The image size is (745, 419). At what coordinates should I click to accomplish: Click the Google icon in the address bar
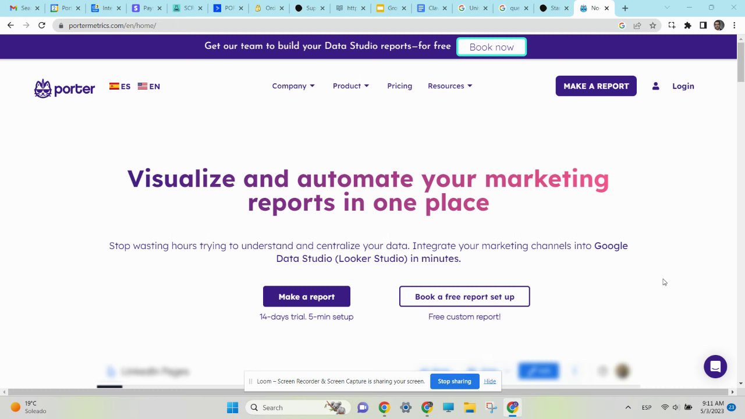(622, 26)
